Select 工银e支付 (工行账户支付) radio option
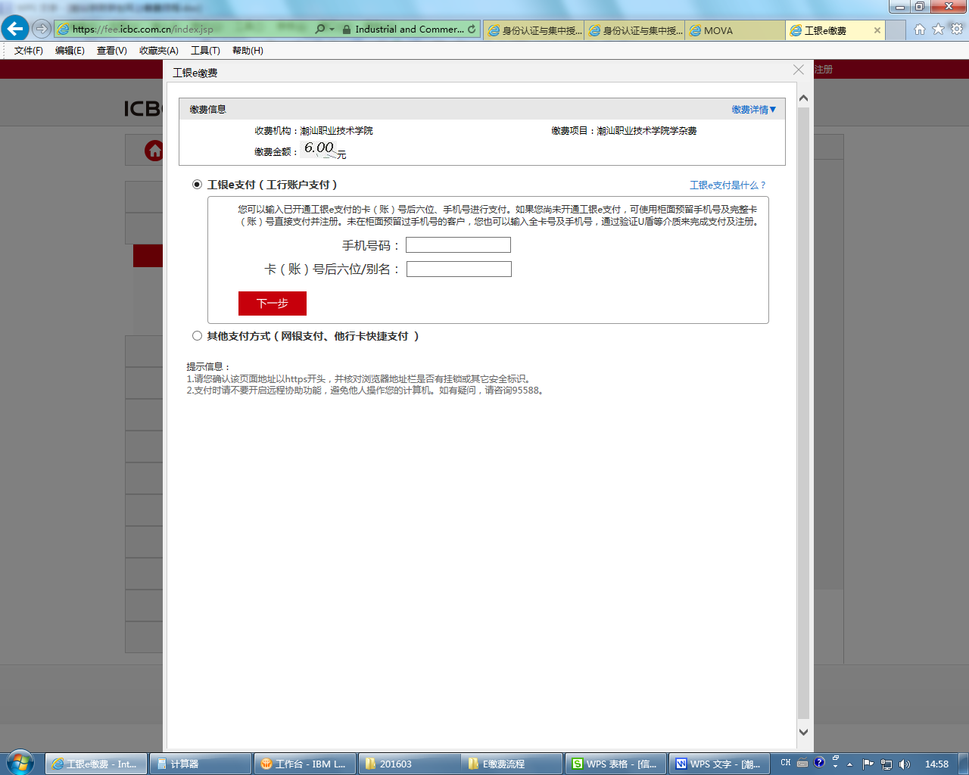Screen dimensions: 969x775 (197, 185)
